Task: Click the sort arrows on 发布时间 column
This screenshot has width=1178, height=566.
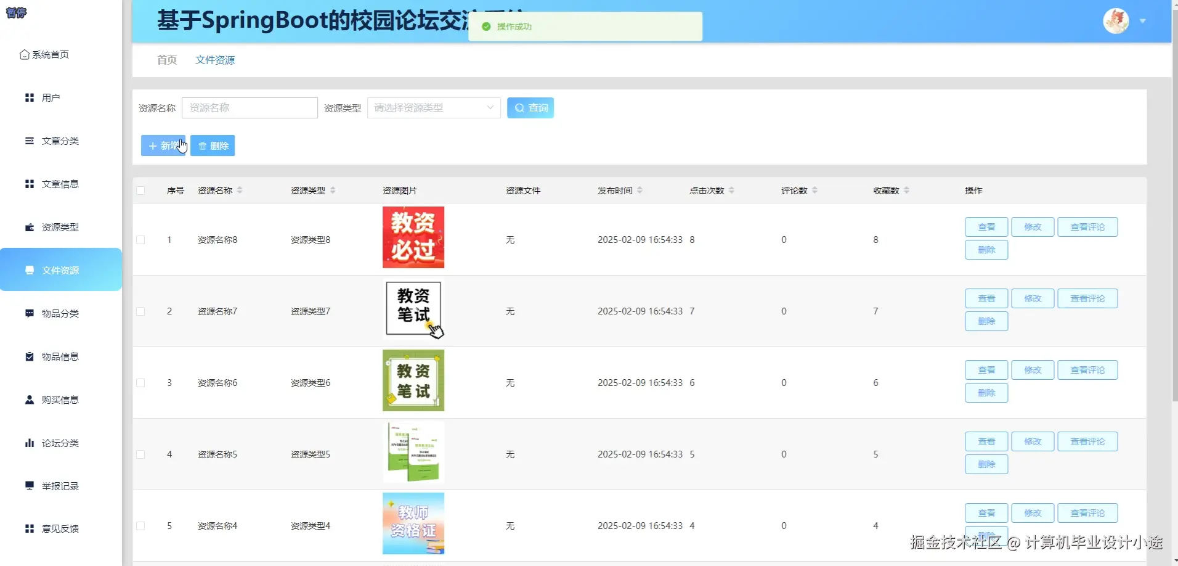Action: click(x=640, y=191)
